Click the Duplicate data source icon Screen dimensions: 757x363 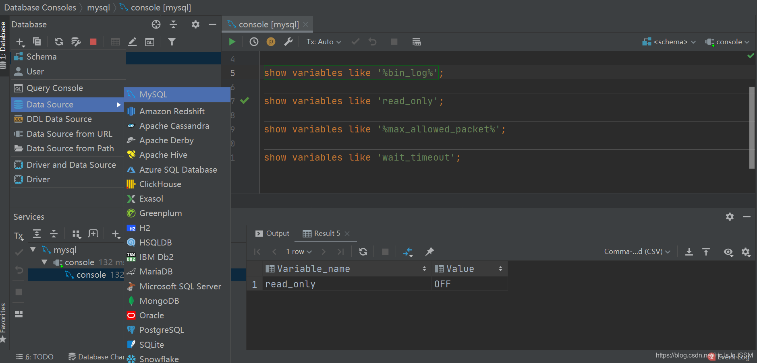point(37,41)
